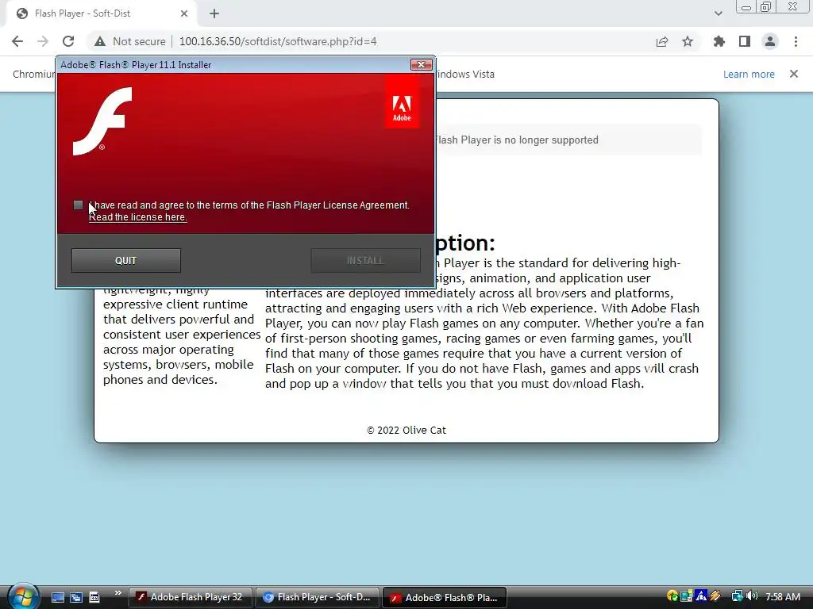The height and width of the screenshot is (609, 813).
Task: Close the 'Flash Player - Soft-Dist' tab
Action: 184,13
